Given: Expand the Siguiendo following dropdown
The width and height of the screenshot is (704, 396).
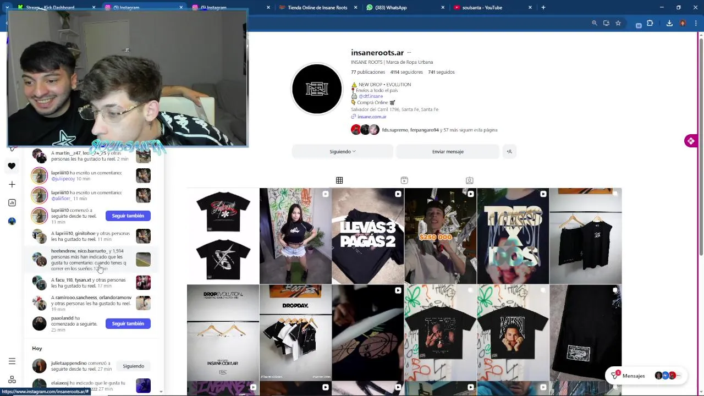Looking at the screenshot, I should (x=343, y=151).
